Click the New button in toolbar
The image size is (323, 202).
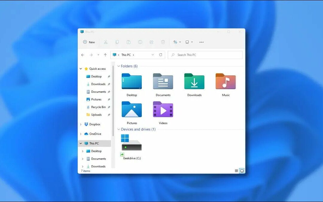click(x=89, y=42)
